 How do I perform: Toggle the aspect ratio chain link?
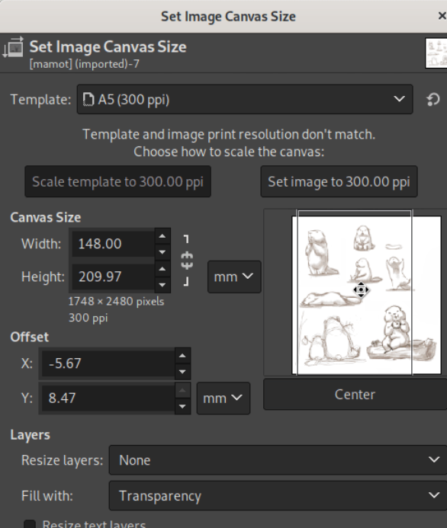(187, 261)
